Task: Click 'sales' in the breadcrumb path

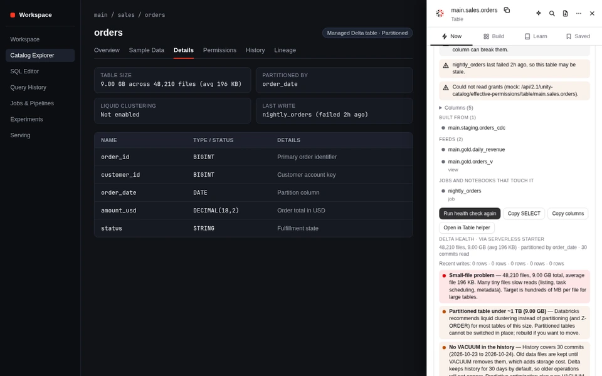Action: coord(126,15)
